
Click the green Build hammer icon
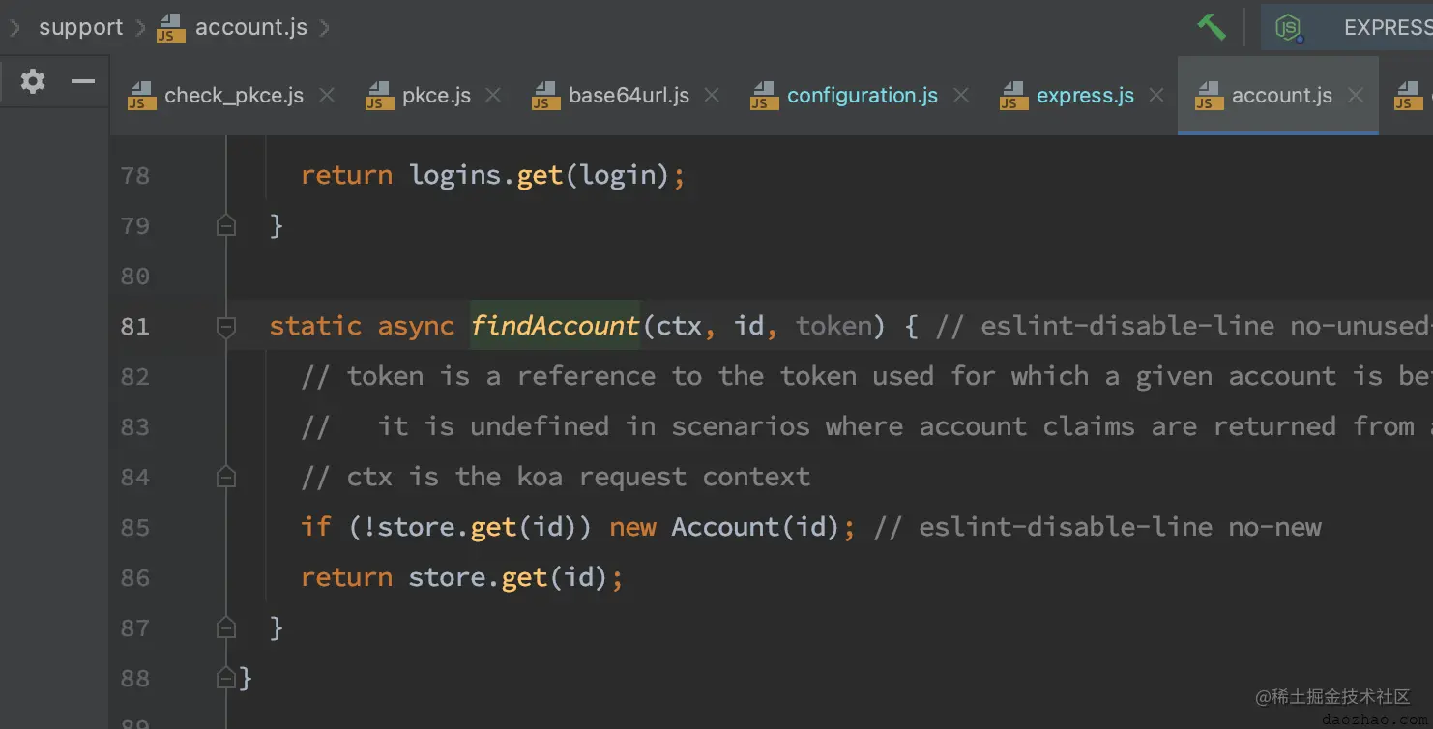pos(1212,26)
